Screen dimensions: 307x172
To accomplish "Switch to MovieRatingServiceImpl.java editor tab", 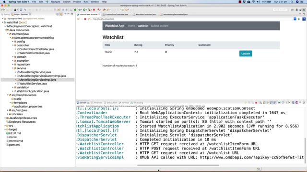I will [x=174, y=14].
